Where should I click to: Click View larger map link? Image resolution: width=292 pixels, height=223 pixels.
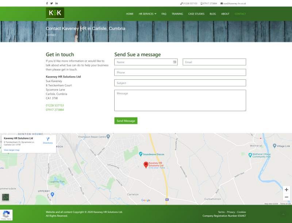coord(12,150)
